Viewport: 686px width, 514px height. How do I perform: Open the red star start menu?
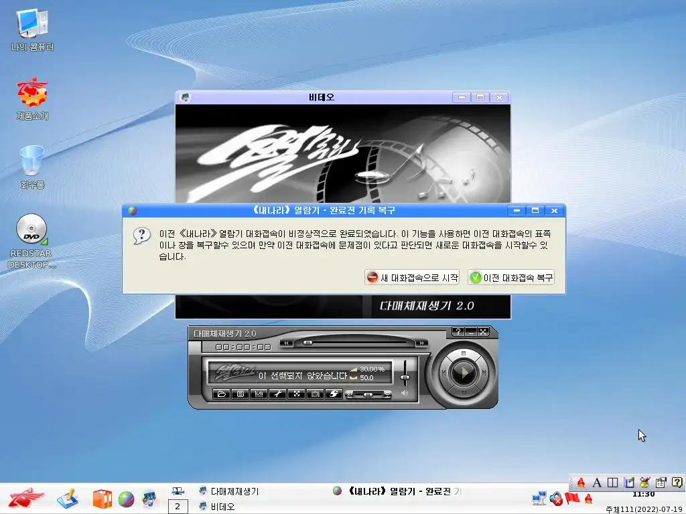coord(26,498)
